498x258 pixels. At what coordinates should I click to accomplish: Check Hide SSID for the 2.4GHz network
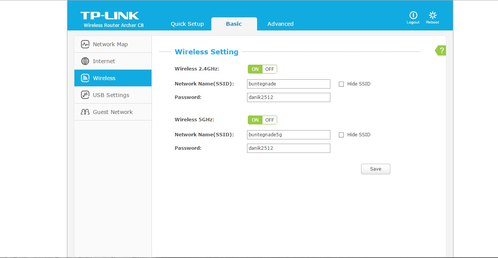[x=341, y=84]
